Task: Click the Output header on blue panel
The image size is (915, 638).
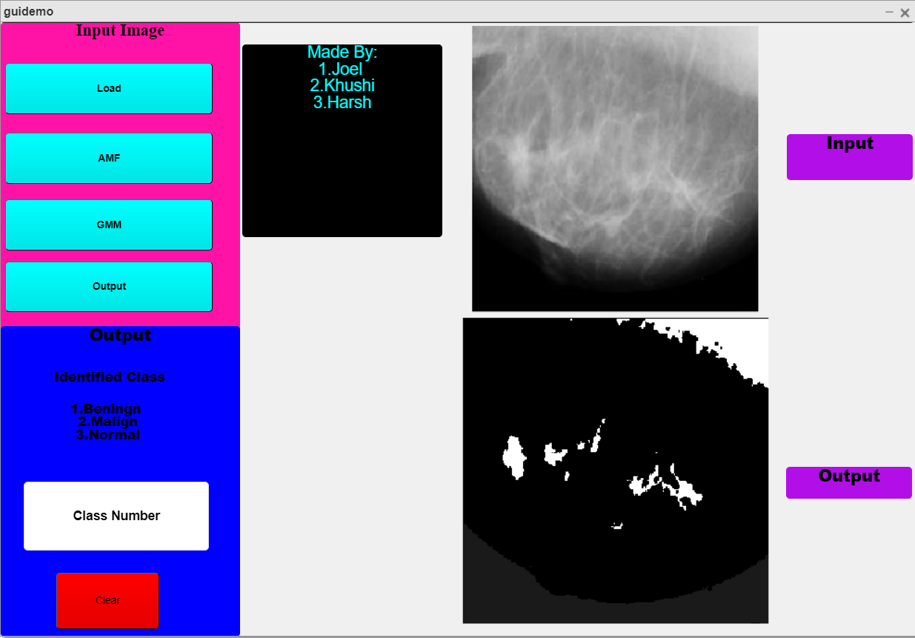Action: pos(121,335)
